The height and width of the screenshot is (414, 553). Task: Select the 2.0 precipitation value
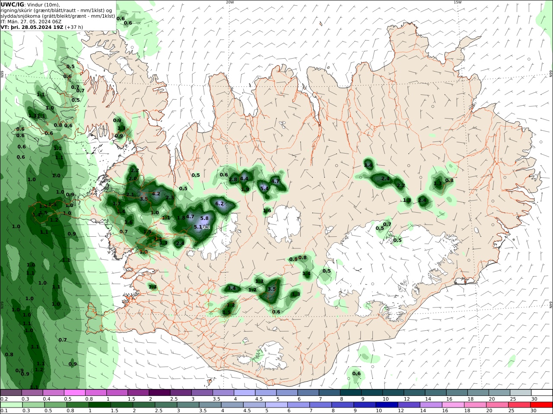pyautogui.click(x=133, y=179)
